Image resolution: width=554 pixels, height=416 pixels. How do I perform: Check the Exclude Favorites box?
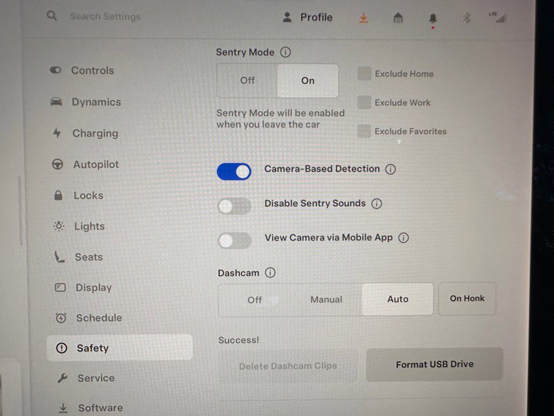coord(364,131)
